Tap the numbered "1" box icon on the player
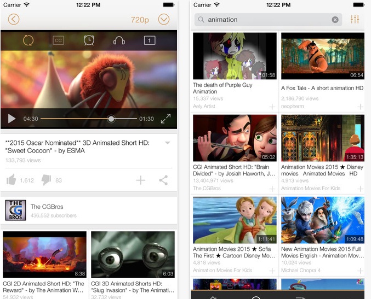The image size is (371, 299). tap(150, 40)
